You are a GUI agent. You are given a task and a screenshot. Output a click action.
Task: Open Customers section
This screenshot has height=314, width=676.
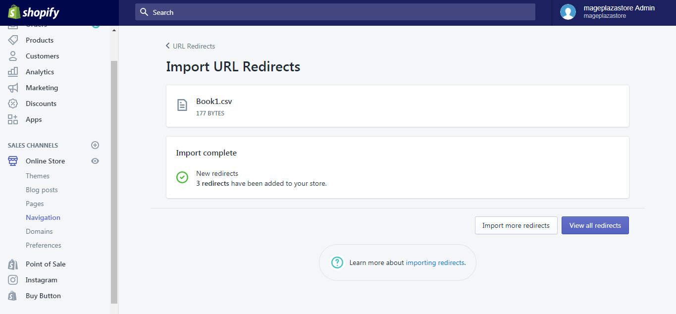pyautogui.click(x=42, y=56)
